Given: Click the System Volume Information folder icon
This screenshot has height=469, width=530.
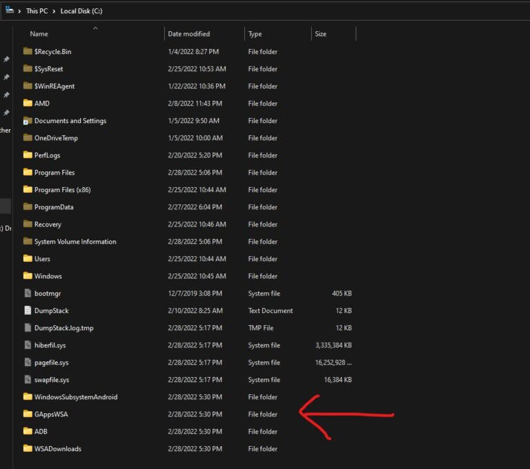Looking at the screenshot, I should pyautogui.click(x=28, y=241).
